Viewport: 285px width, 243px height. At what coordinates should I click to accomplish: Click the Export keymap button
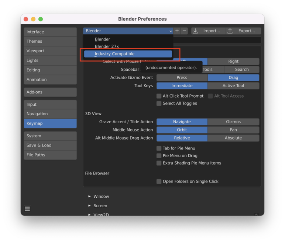pos(244,31)
